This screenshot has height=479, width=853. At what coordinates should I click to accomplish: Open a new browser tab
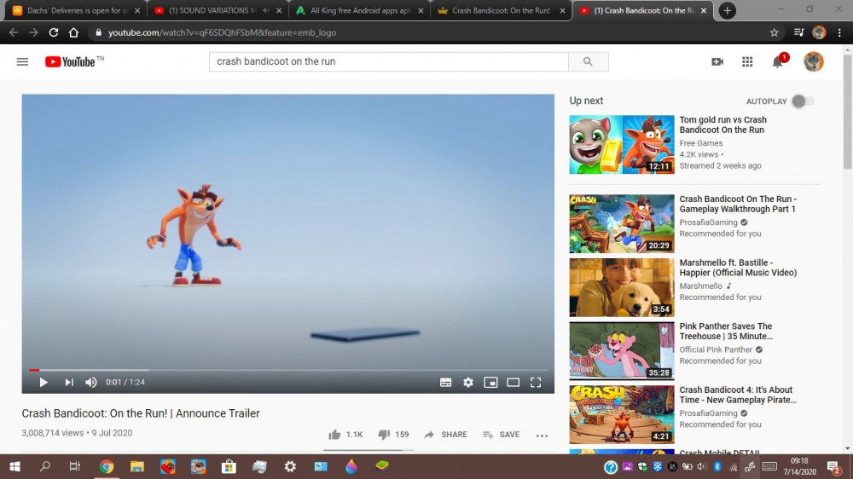728,10
